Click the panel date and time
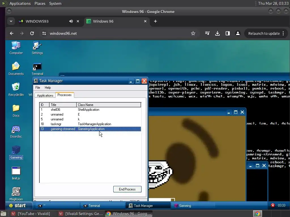This screenshot has height=217, width=290. [x=273, y=3]
